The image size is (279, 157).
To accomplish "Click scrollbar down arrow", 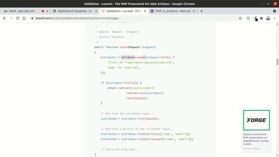I will (277, 156).
